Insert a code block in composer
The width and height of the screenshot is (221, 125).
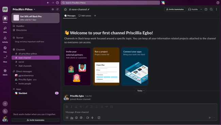pyautogui.click(x=112, y=107)
